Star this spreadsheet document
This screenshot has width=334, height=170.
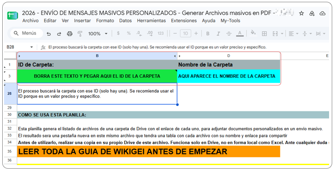click(x=301, y=13)
